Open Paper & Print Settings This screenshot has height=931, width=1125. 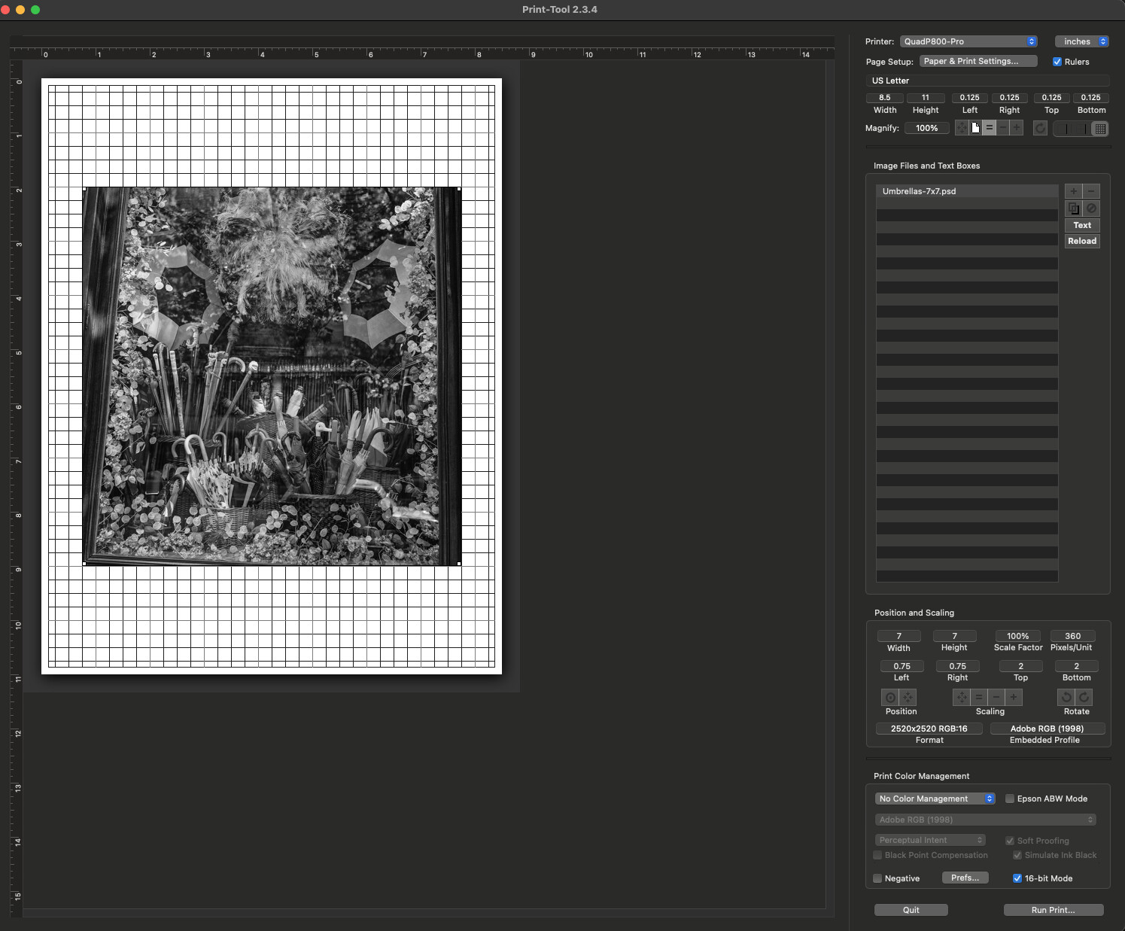tap(978, 61)
